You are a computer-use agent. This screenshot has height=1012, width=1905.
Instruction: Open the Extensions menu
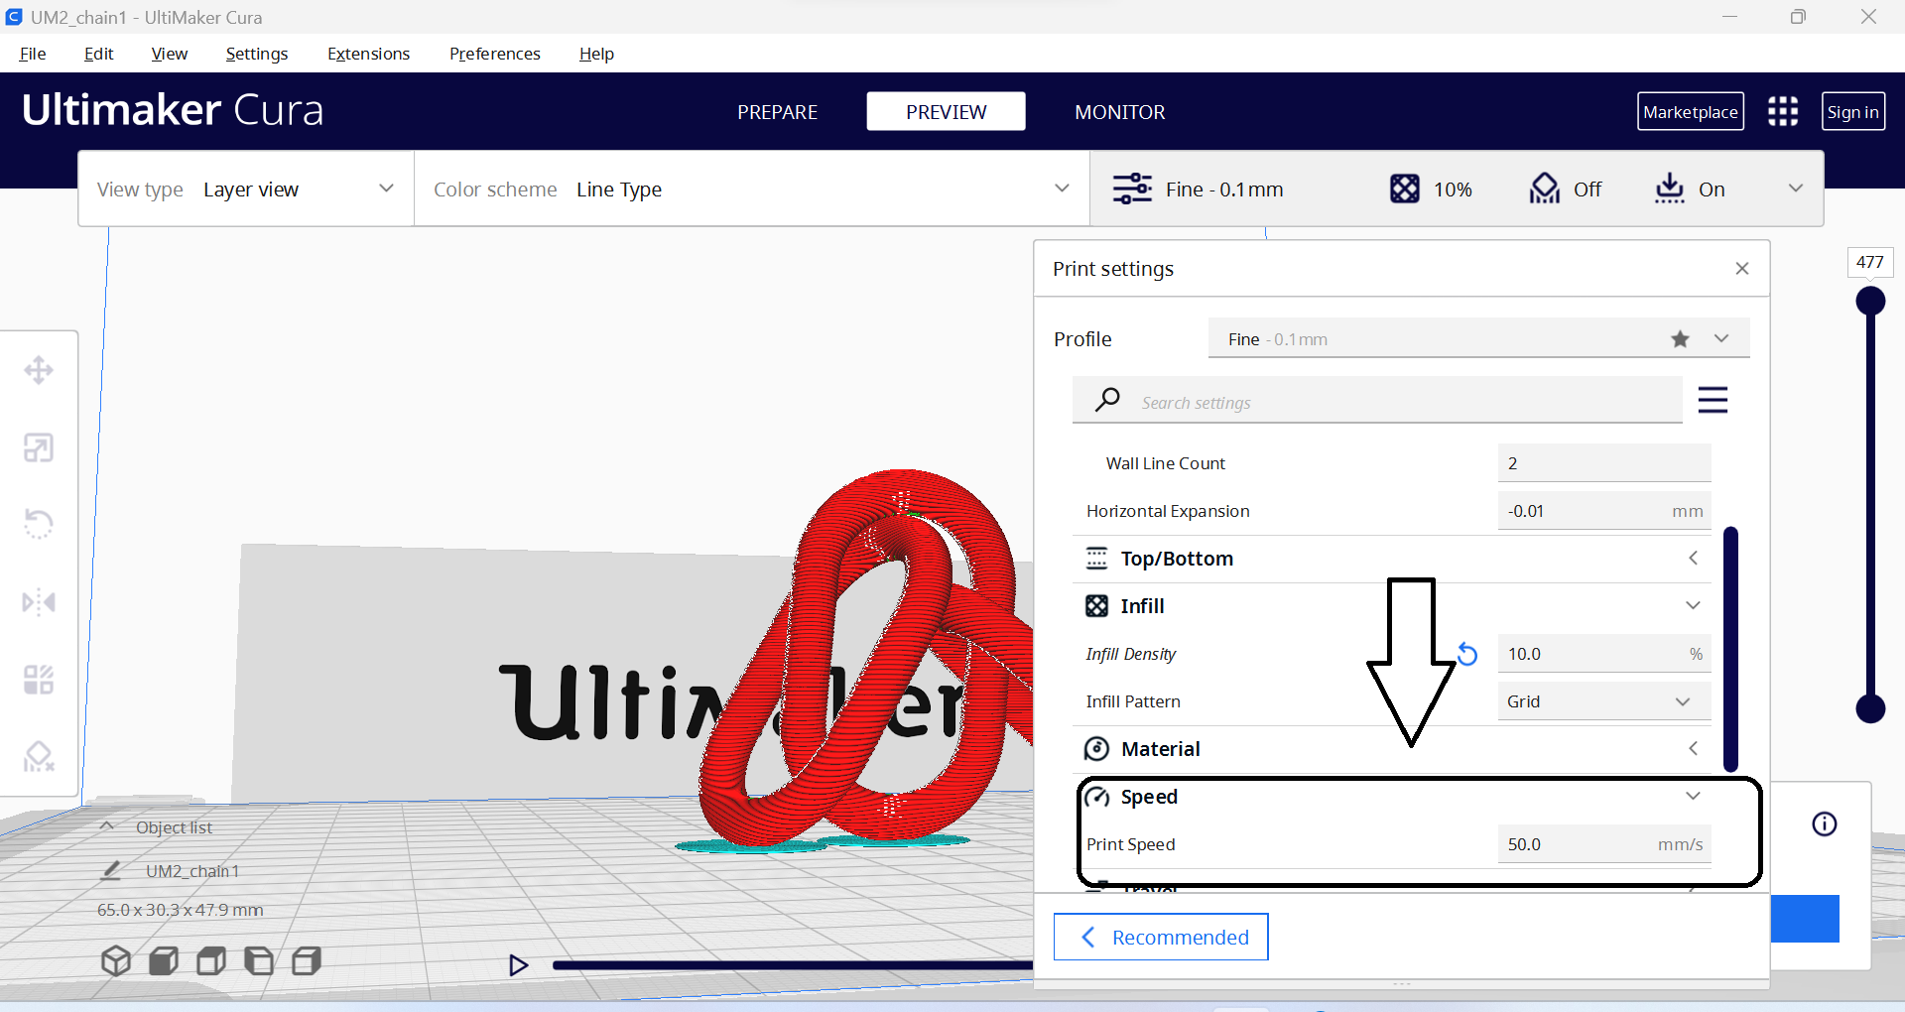(x=368, y=54)
